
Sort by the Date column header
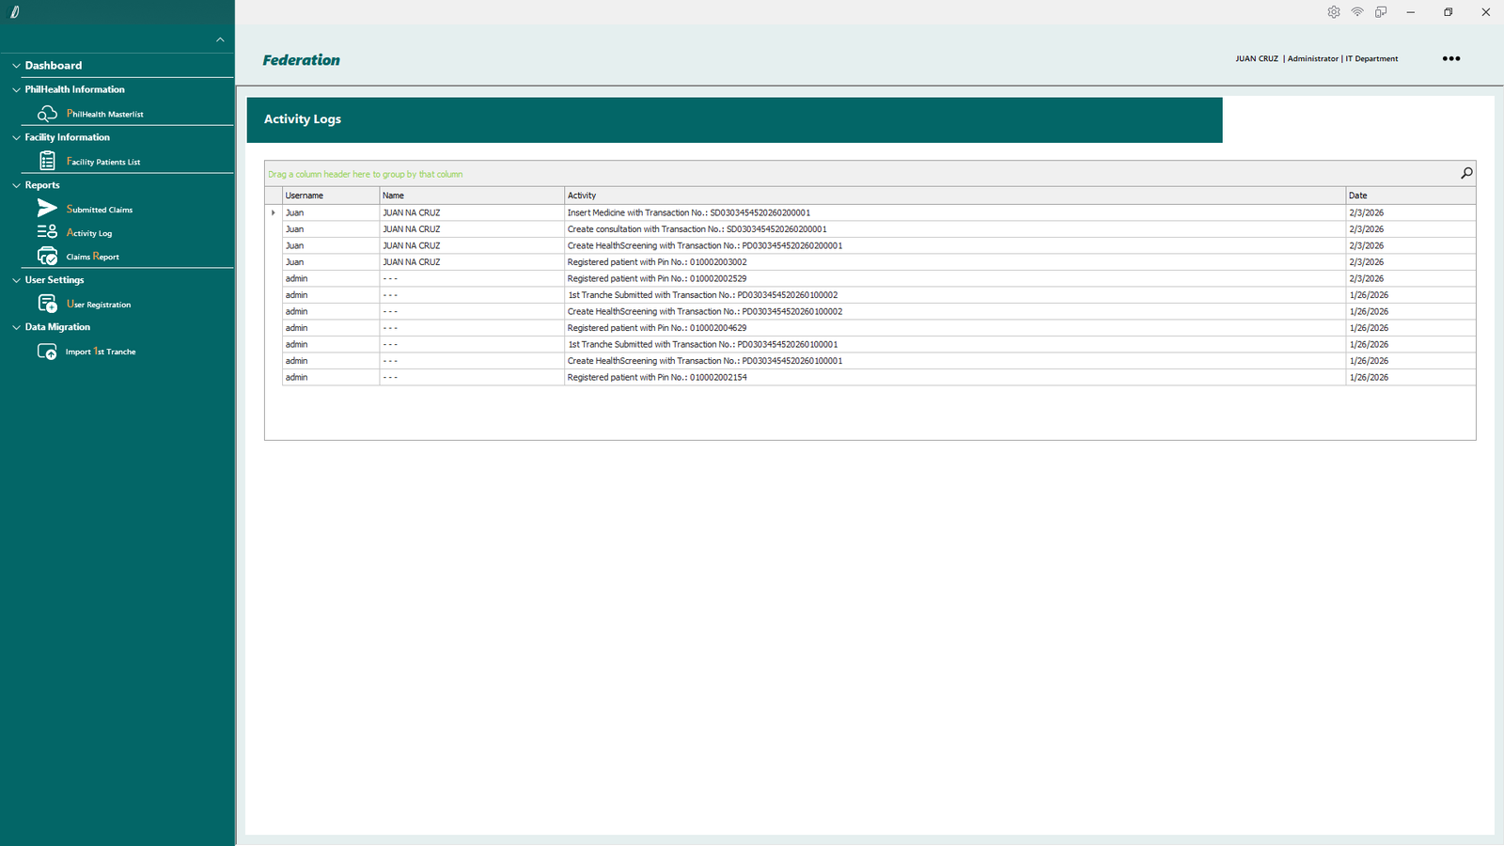(x=1409, y=196)
